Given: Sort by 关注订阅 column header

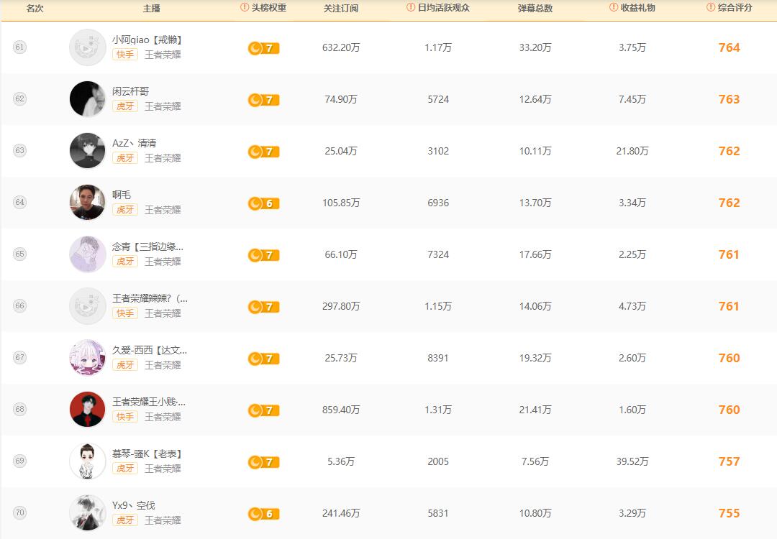Looking at the screenshot, I should [341, 9].
